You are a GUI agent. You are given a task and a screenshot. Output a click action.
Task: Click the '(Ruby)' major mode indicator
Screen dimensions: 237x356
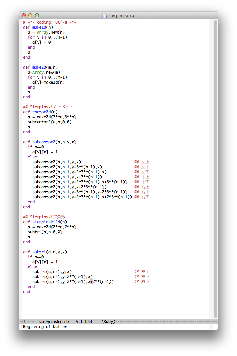coord(108,322)
